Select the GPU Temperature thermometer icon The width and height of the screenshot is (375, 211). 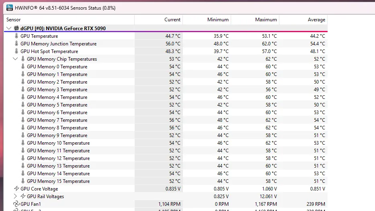[16, 36]
